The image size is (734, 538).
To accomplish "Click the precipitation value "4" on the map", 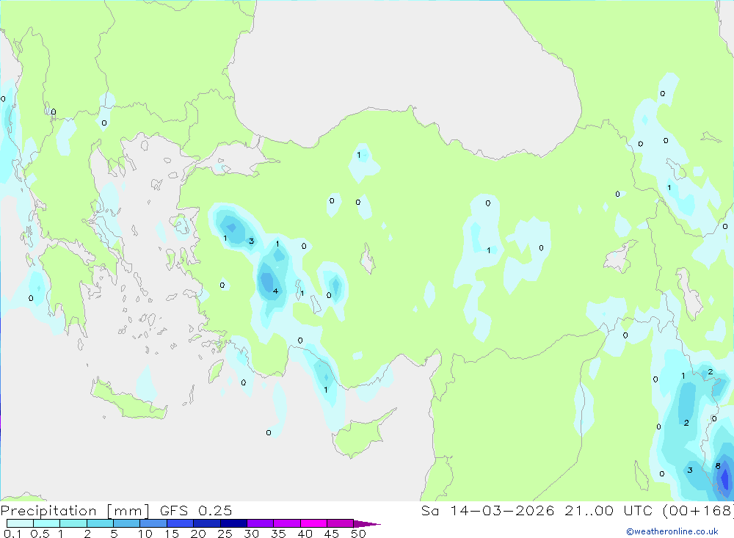I will coord(275,291).
